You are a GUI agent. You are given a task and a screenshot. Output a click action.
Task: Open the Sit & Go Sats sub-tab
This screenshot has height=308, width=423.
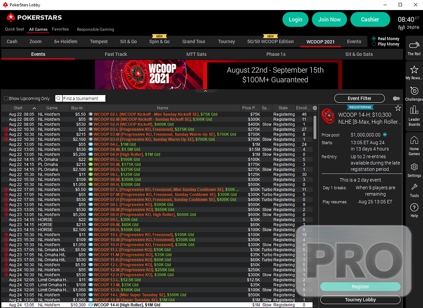point(359,54)
